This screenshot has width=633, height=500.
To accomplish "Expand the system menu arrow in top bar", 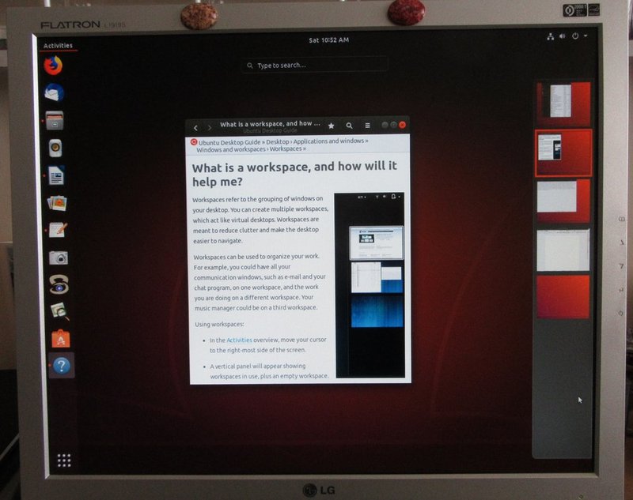I will 586,36.
